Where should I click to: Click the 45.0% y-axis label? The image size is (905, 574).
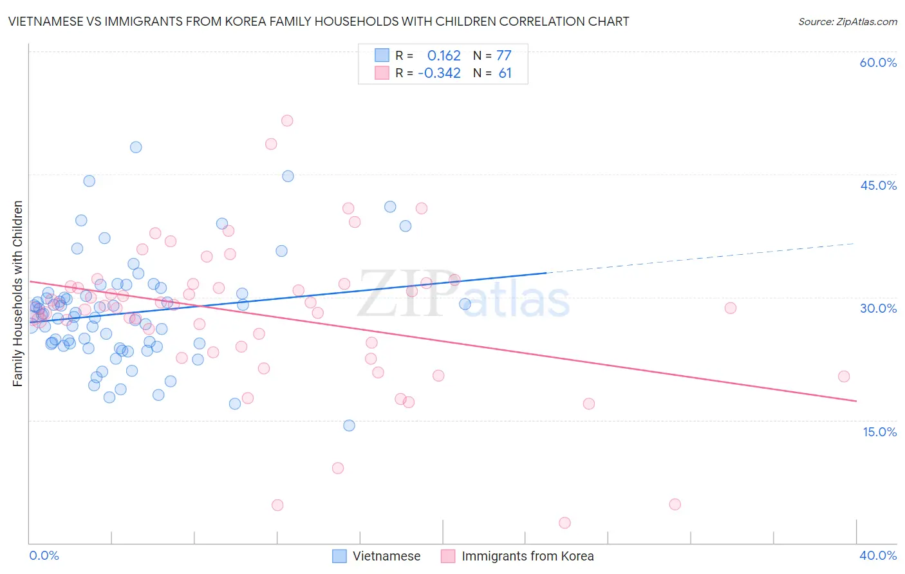click(x=878, y=185)
